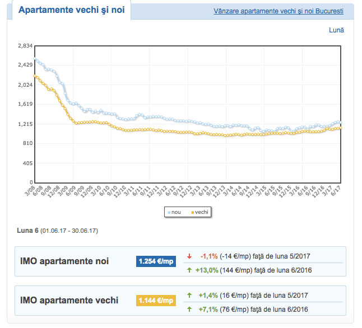
Task: Click last yellow data point at 6/17
Action: pos(340,128)
